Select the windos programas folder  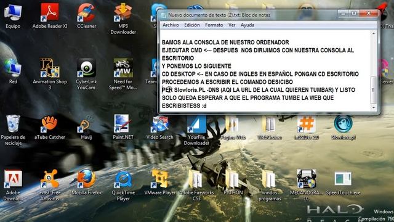(270, 186)
